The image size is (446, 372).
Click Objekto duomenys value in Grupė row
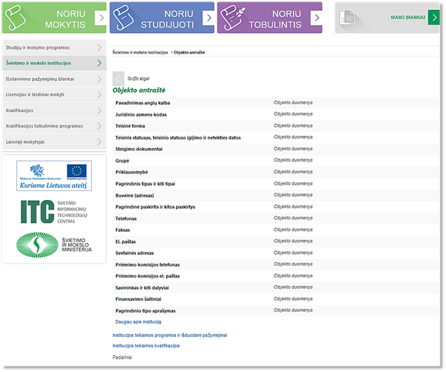(293, 160)
